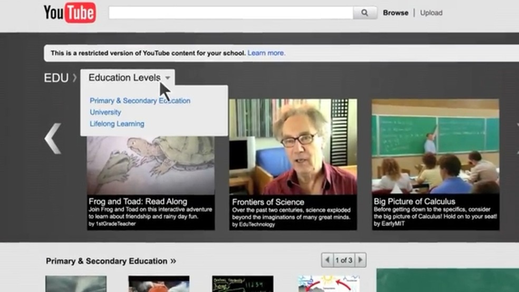Open the Browse link
This screenshot has width=519, height=292.
tap(396, 13)
